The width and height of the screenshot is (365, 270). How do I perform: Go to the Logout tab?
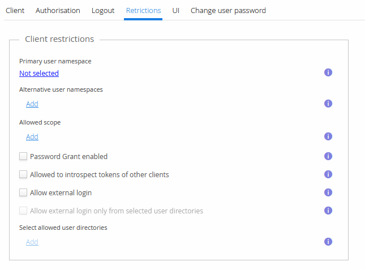[x=103, y=10]
